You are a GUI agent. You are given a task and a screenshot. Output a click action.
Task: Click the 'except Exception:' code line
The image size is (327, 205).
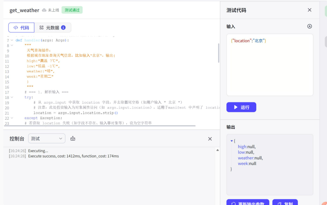pos(43,118)
